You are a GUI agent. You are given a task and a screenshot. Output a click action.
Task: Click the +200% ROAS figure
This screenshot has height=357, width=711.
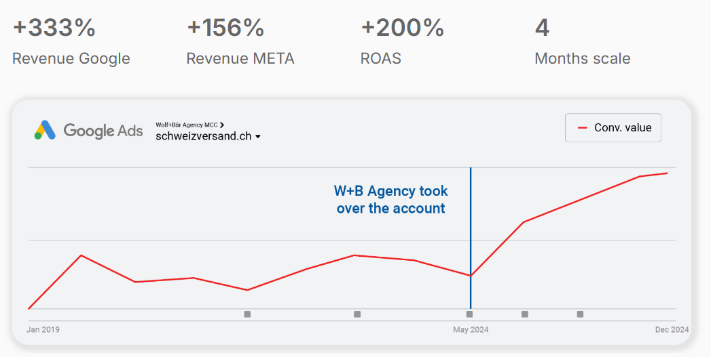click(403, 28)
